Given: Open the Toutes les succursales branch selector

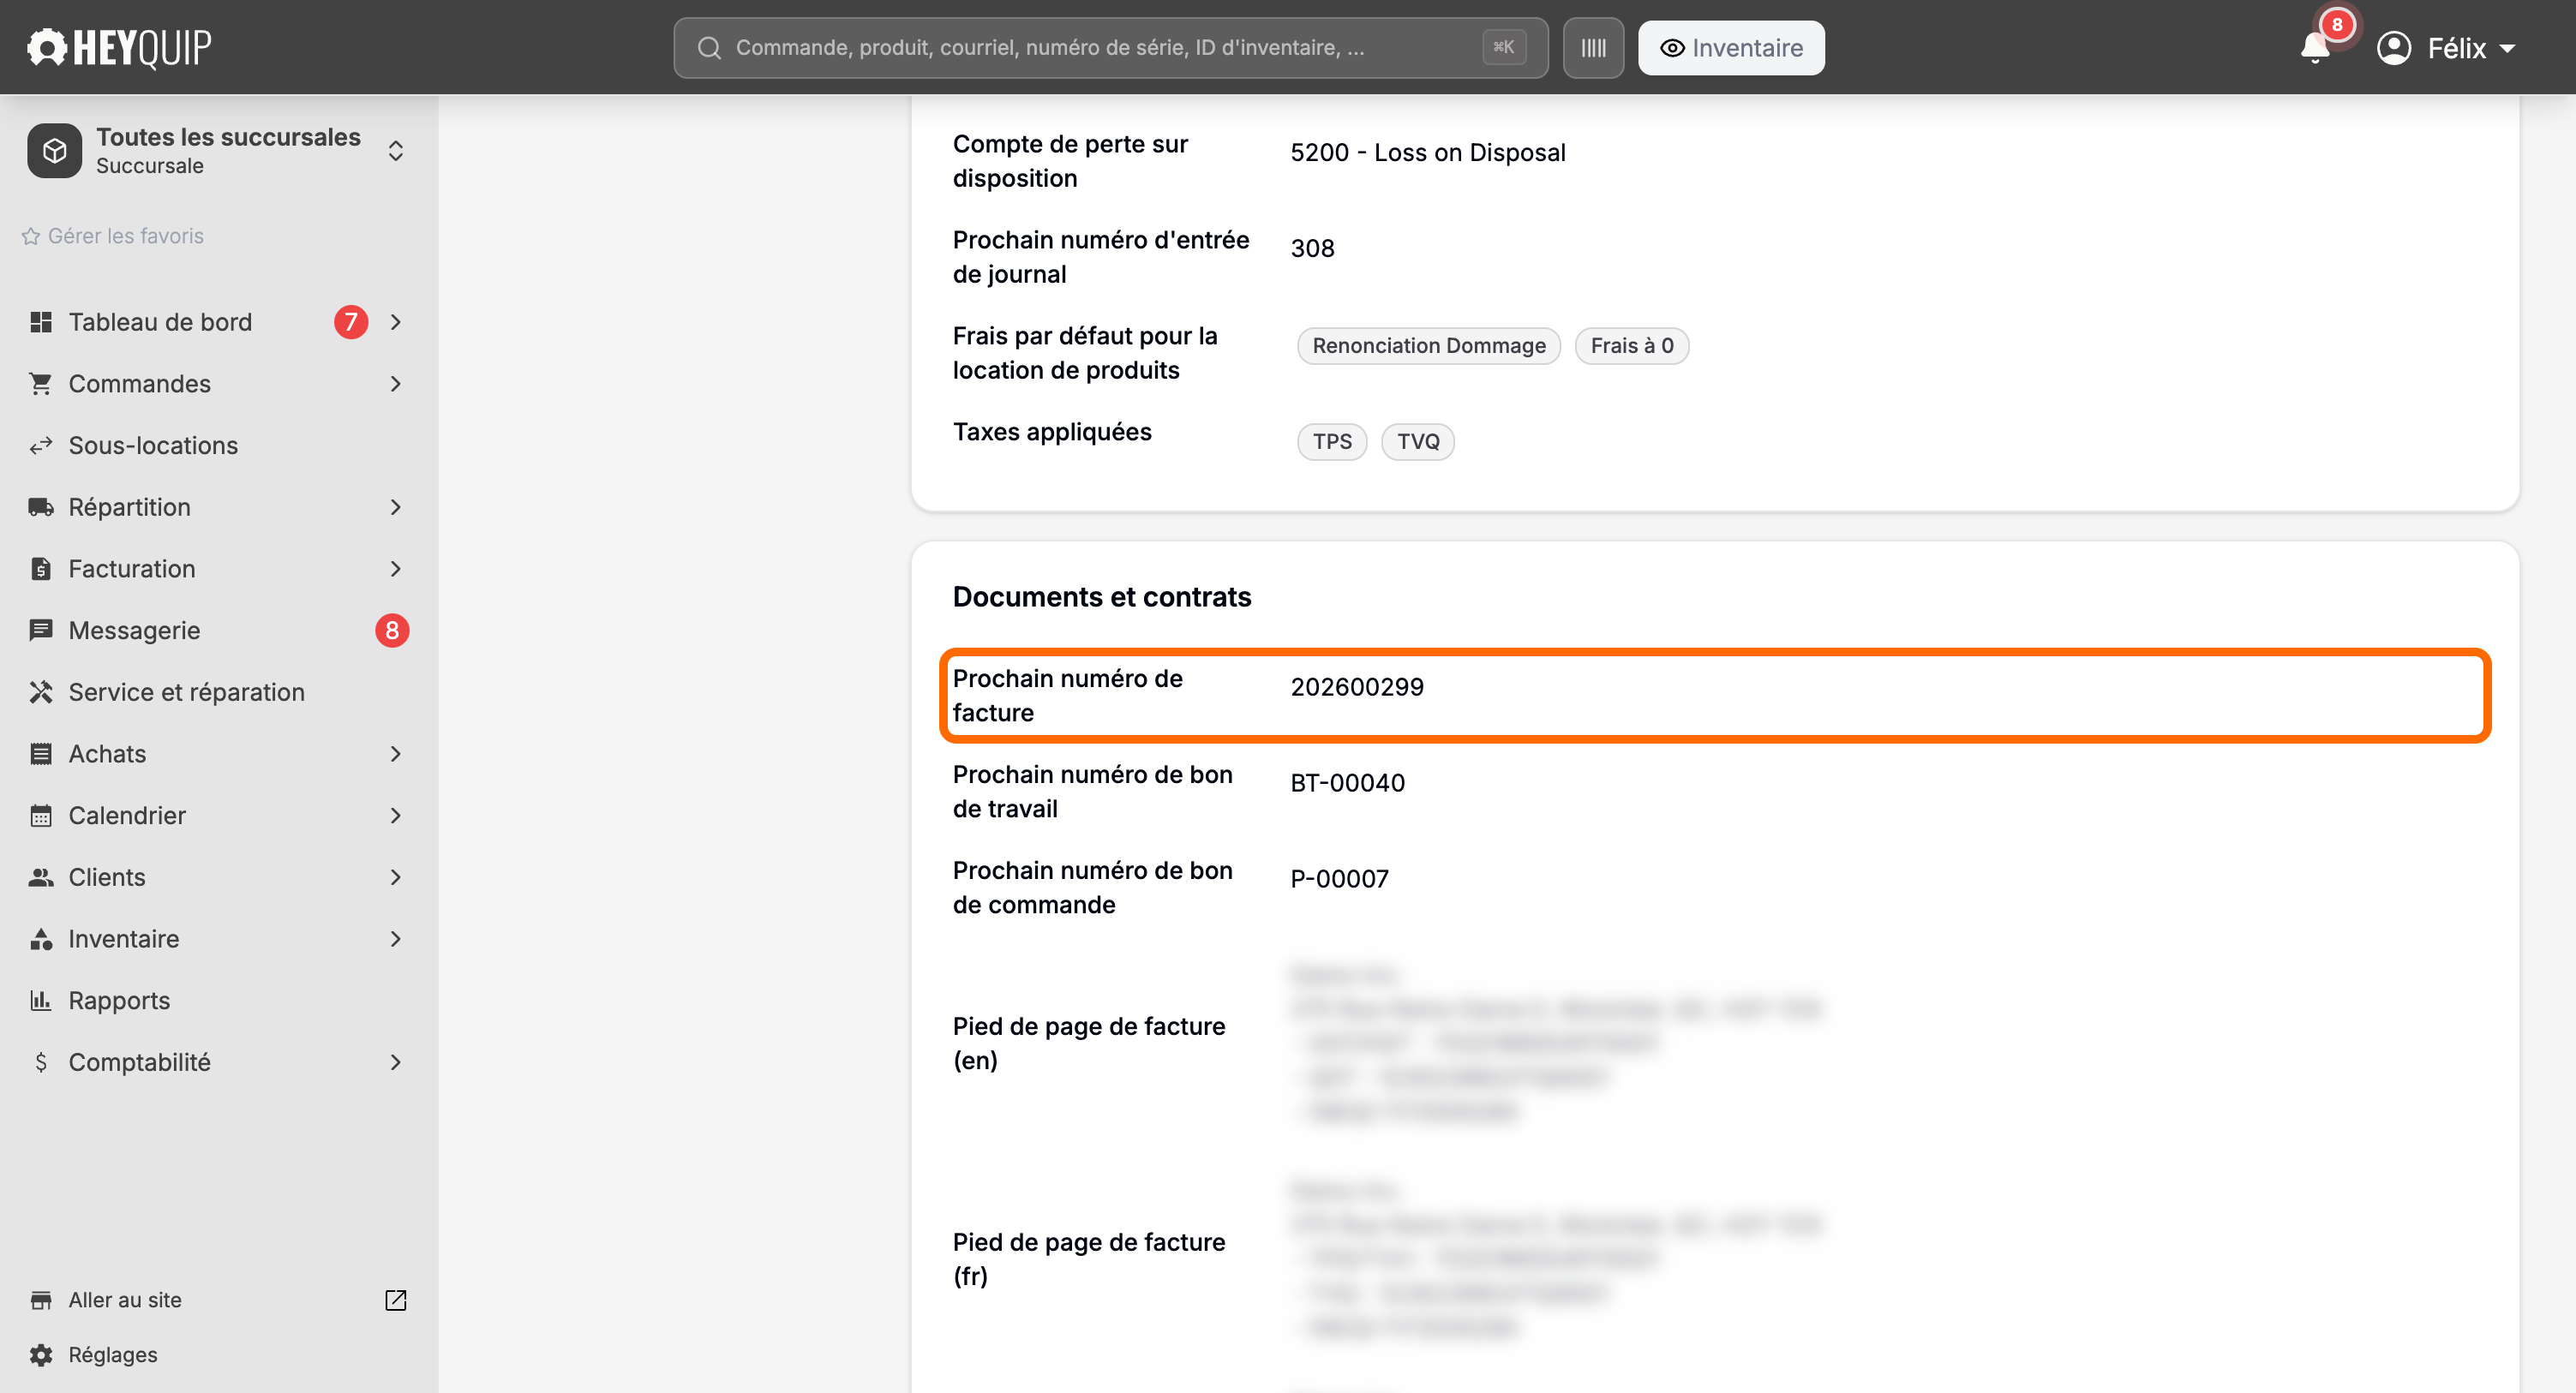Looking at the screenshot, I should coord(218,151).
